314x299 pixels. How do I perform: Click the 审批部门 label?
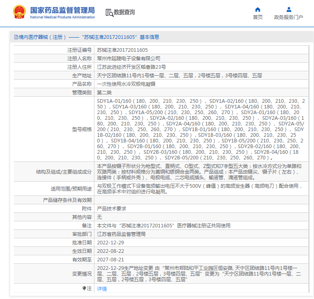click(x=82, y=234)
